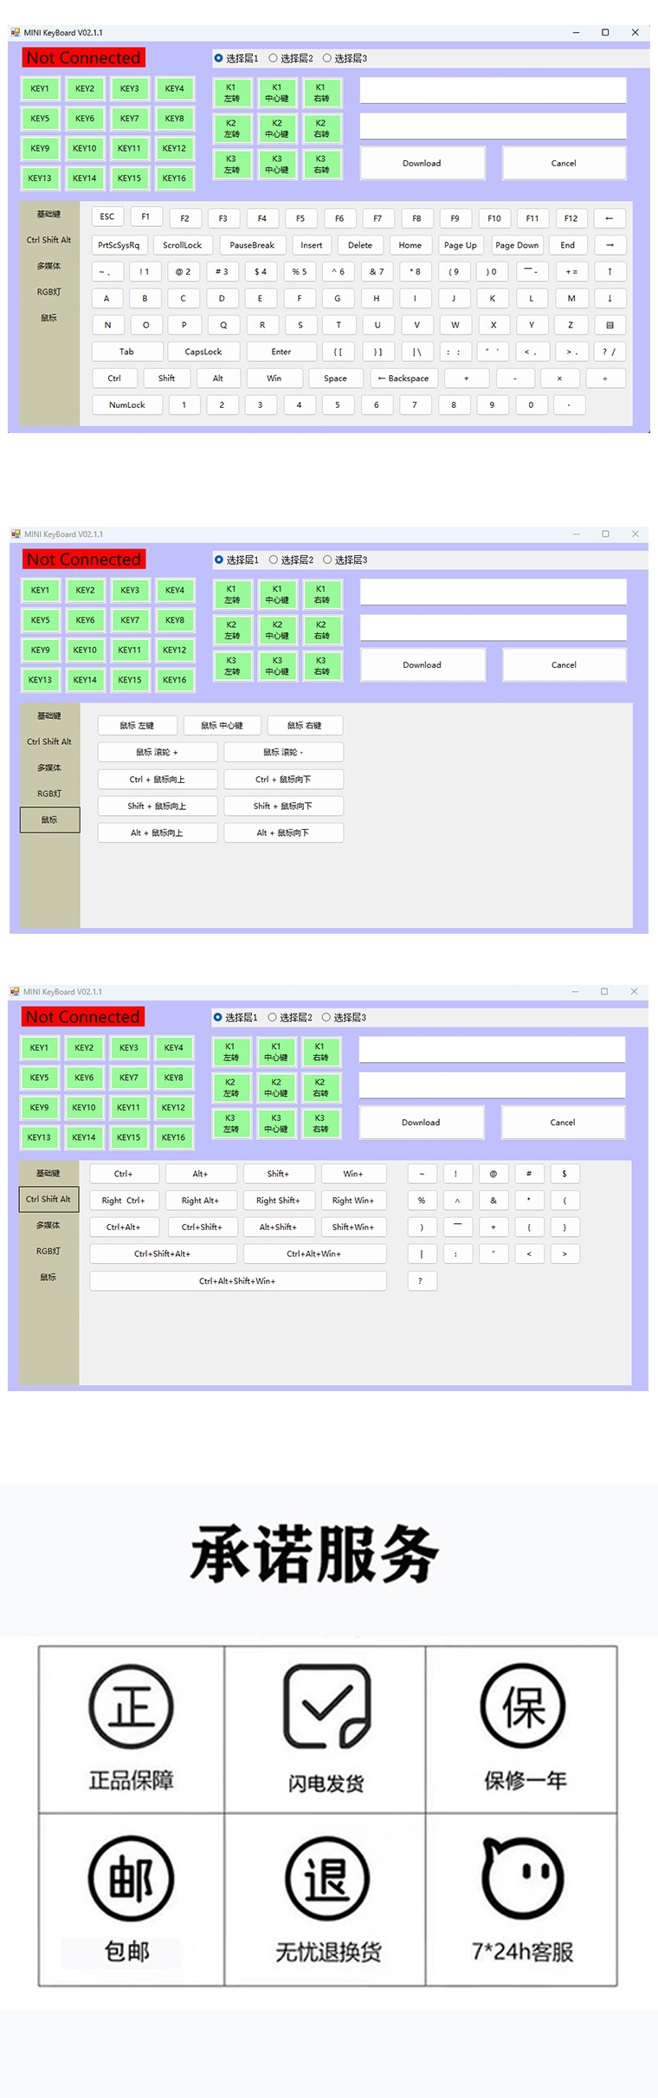Click the Page Down key button

point(517,245)
